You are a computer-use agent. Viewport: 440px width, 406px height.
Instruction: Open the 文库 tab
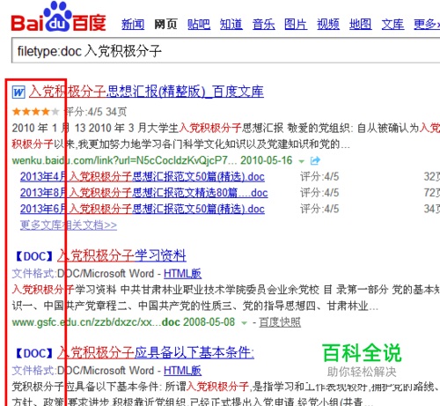tap(392, 24)
